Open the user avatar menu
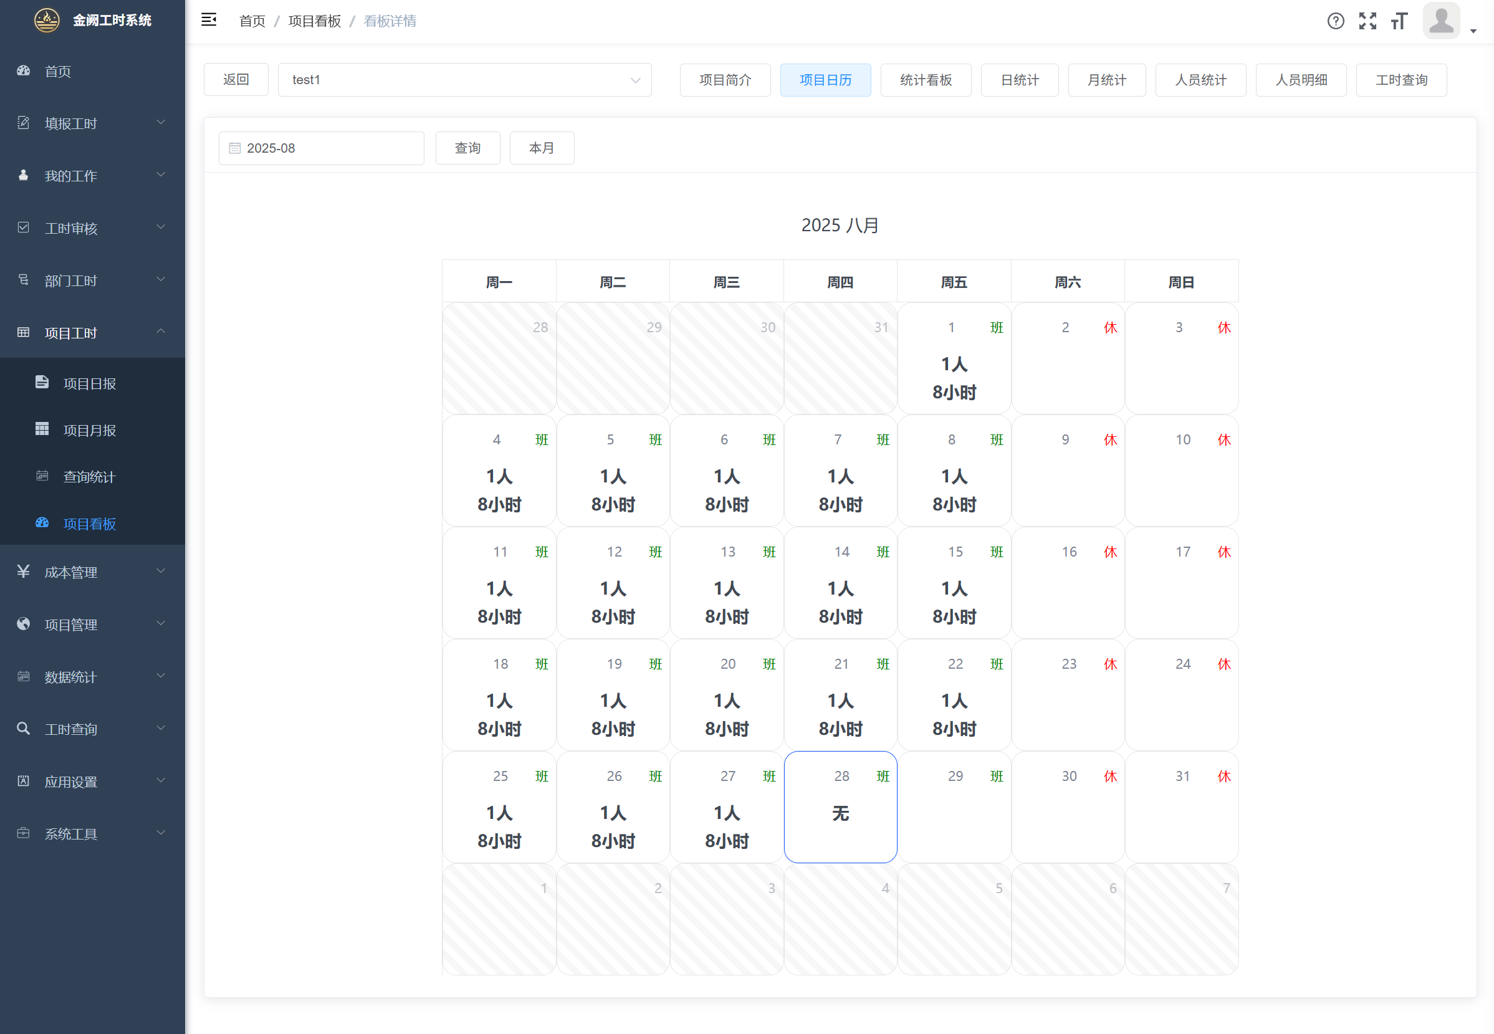 tap(1442, 21)
